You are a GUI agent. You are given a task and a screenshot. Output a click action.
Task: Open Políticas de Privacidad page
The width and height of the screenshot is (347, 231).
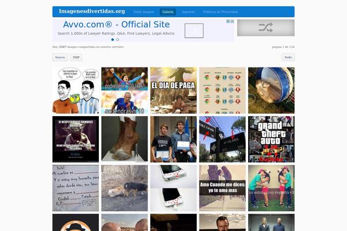[220, 12]
